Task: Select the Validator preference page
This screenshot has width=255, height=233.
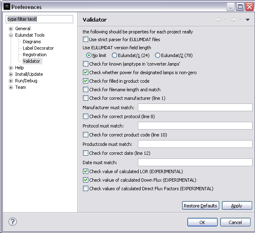Action: [x=31, y=61]
